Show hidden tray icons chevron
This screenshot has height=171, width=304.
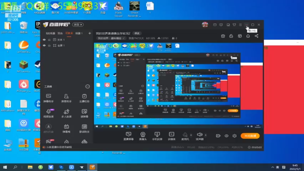click(272, 167)
